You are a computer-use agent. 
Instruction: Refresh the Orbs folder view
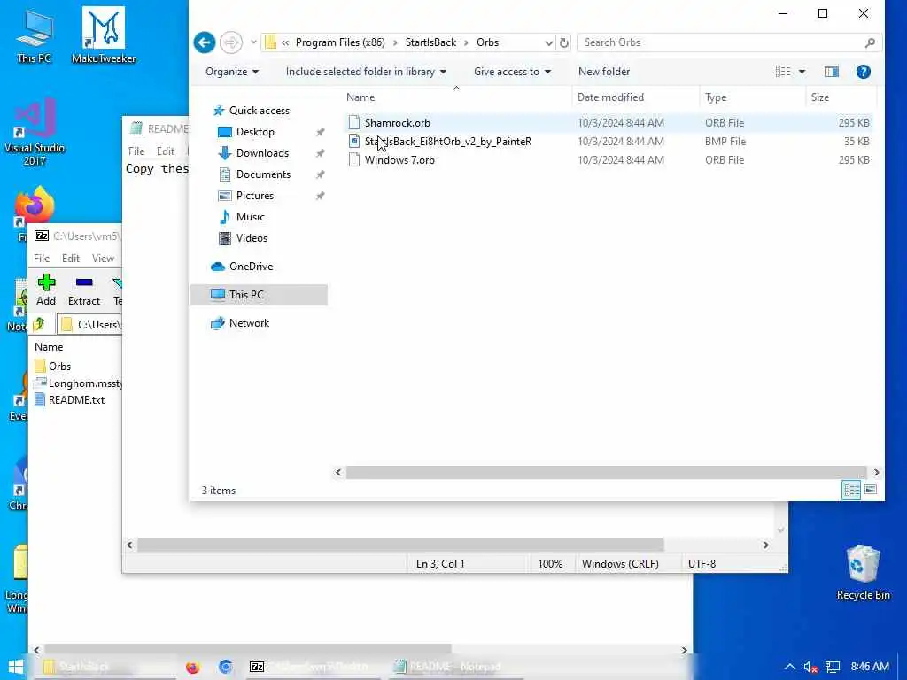point(564,42)
